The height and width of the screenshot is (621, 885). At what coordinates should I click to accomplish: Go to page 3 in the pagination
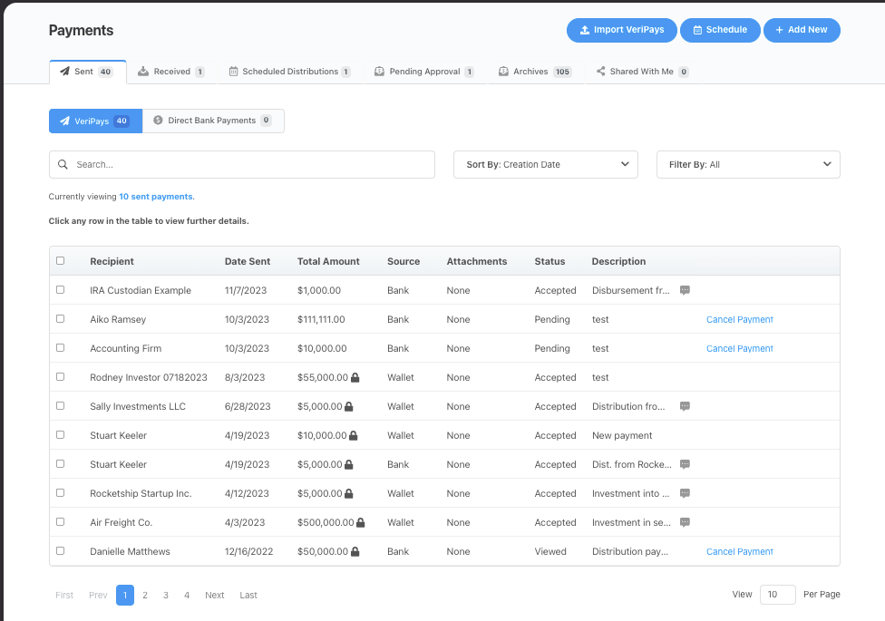[166, 595]
